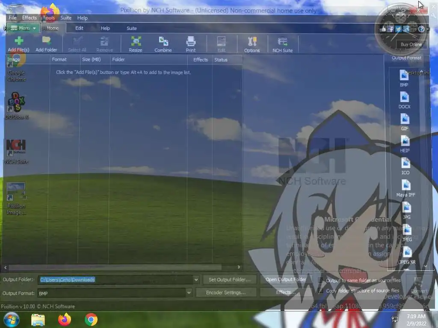Click the Encoder Settings button
438x328 pixels.
coord(226,293)
